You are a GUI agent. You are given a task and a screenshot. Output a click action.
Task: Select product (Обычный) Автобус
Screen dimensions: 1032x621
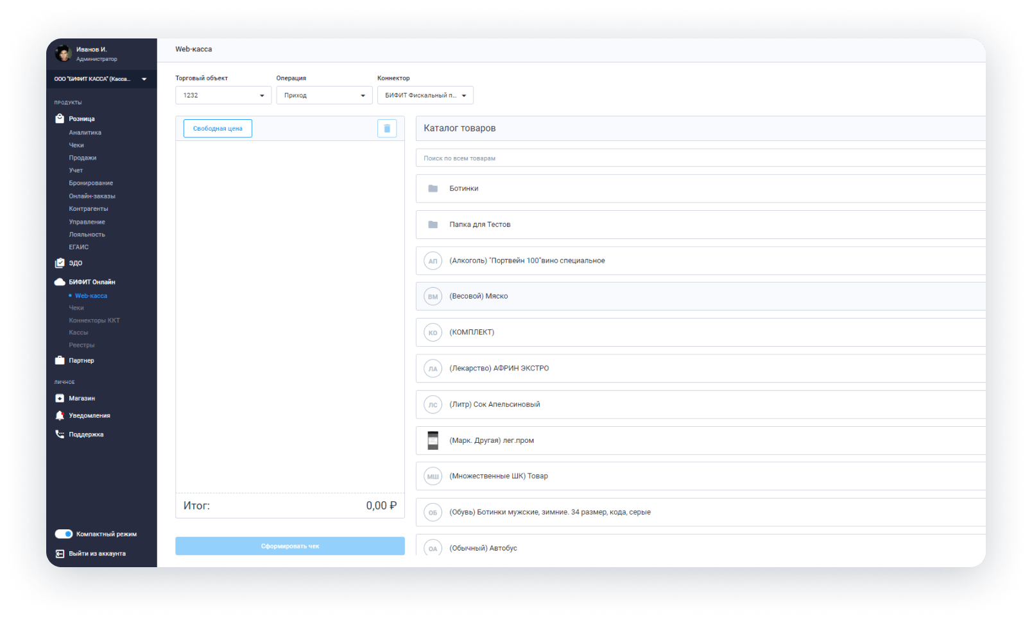pos(701,545)
